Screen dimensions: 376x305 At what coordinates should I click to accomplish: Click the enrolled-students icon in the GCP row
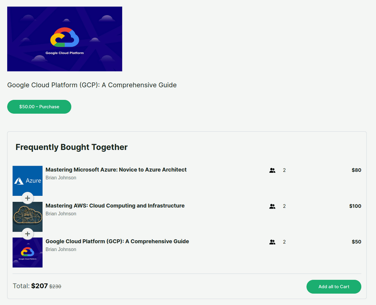pyautogui.click(x=272, y=242)
